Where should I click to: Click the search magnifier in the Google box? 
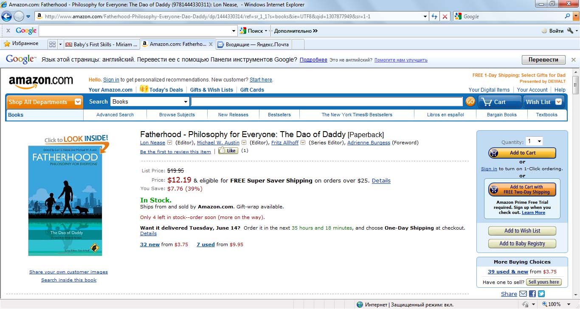pyautogui.click(x=568, y=16)
